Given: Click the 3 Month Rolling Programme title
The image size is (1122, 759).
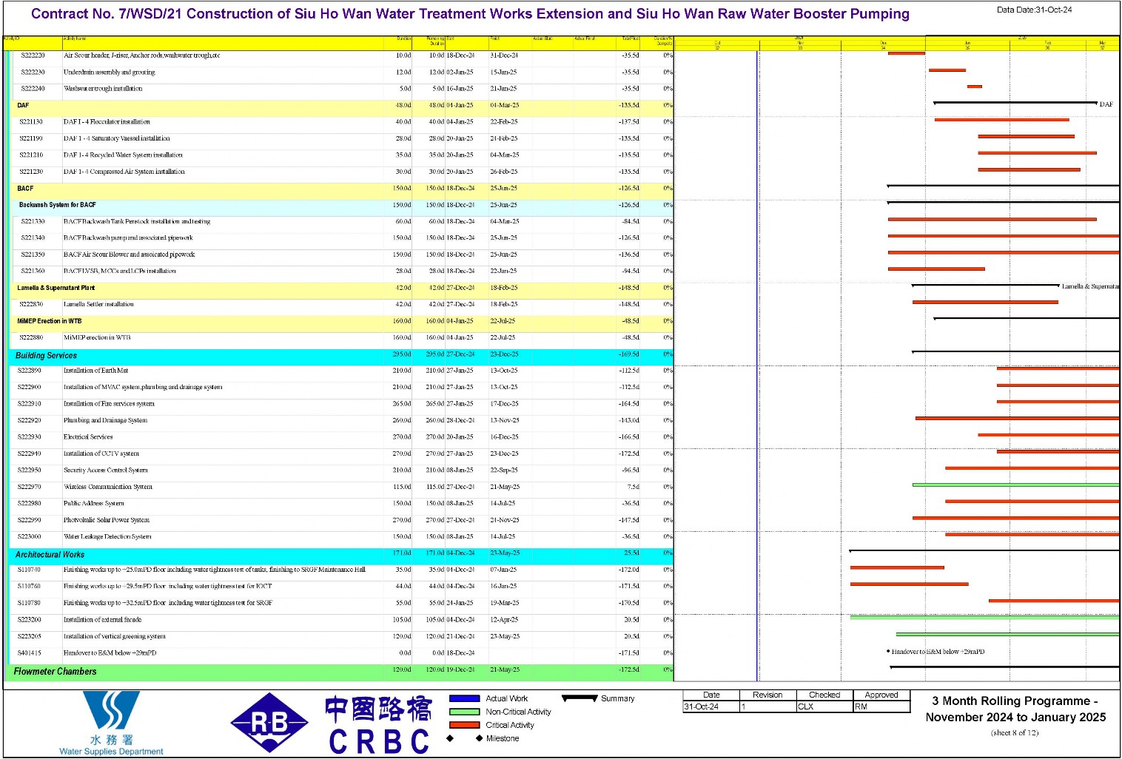Looking at the screenshot, I should point(1015,709).
